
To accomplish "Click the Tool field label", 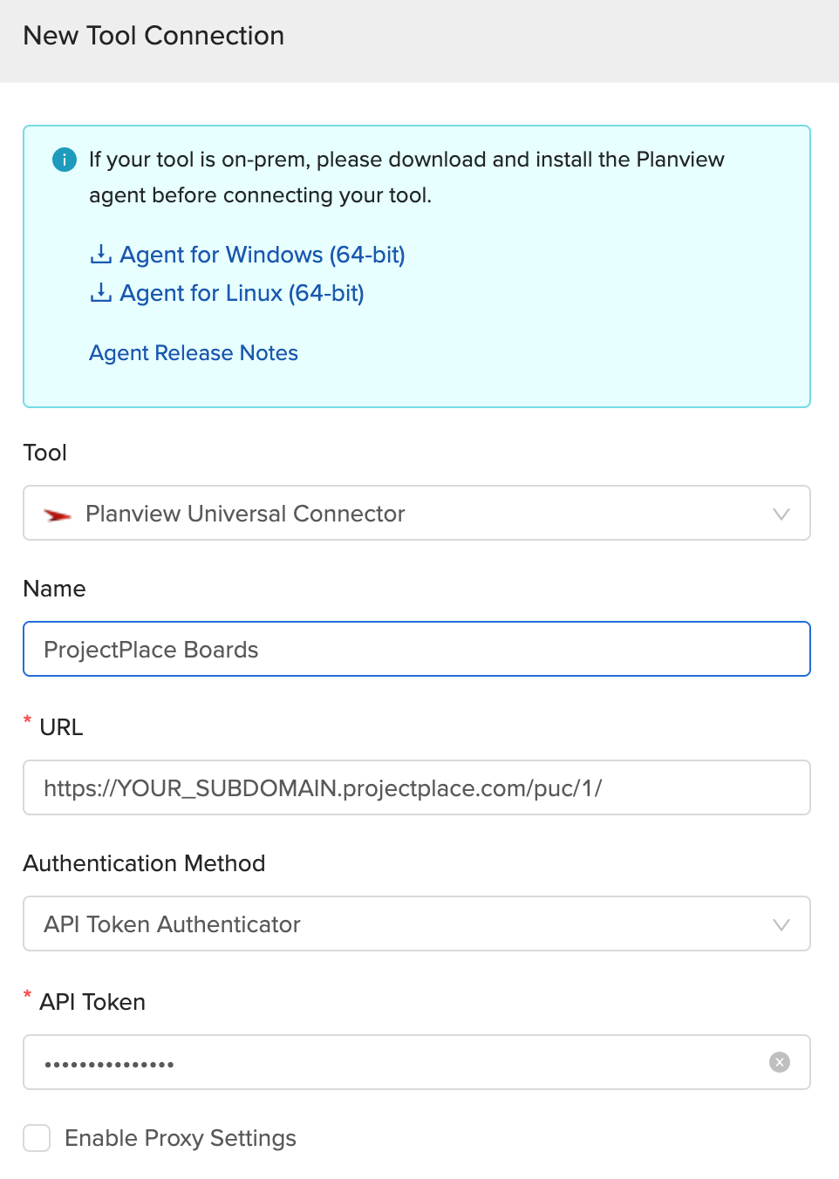I will coord(44,453).
